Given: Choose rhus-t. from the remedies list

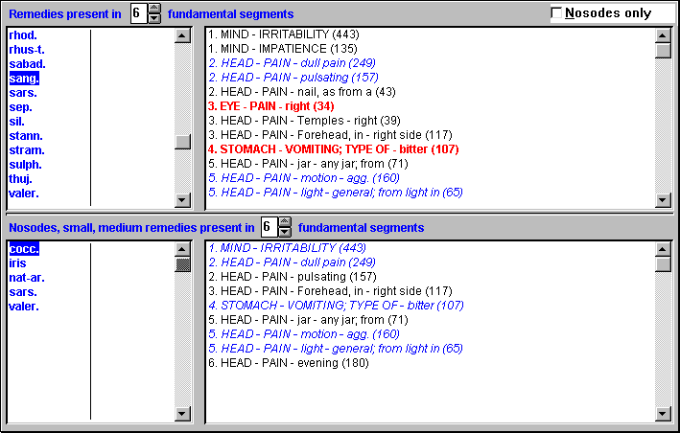Looking at the screenshot, I should pyautogui.click(x=26, y=50).
